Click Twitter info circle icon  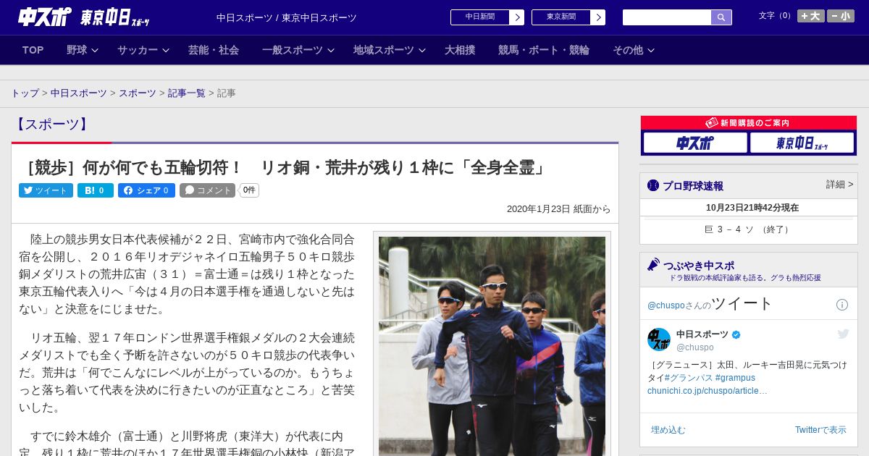tap(842, 305)
